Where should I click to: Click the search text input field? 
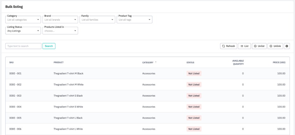pyautogui.click(x=23, y=46)
